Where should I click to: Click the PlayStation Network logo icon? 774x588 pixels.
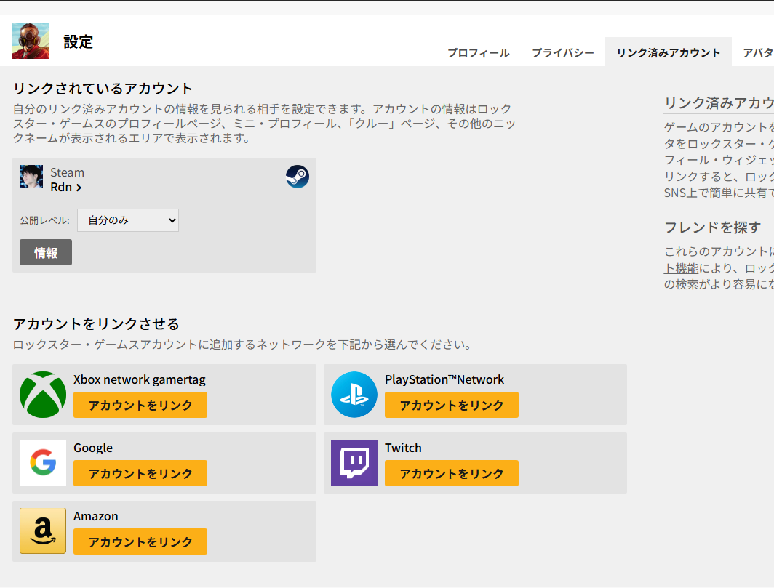click(x=354, y=395)
